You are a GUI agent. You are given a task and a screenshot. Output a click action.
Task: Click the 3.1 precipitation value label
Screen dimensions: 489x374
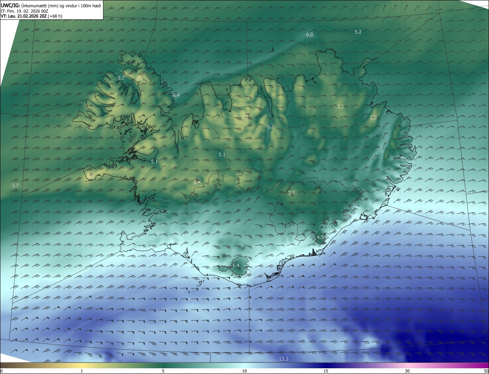(x=340, y=106)
